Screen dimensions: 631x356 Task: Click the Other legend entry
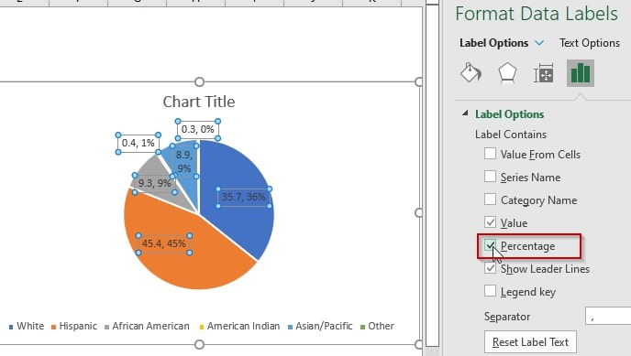pyautogui.click(x=377, y=326)
